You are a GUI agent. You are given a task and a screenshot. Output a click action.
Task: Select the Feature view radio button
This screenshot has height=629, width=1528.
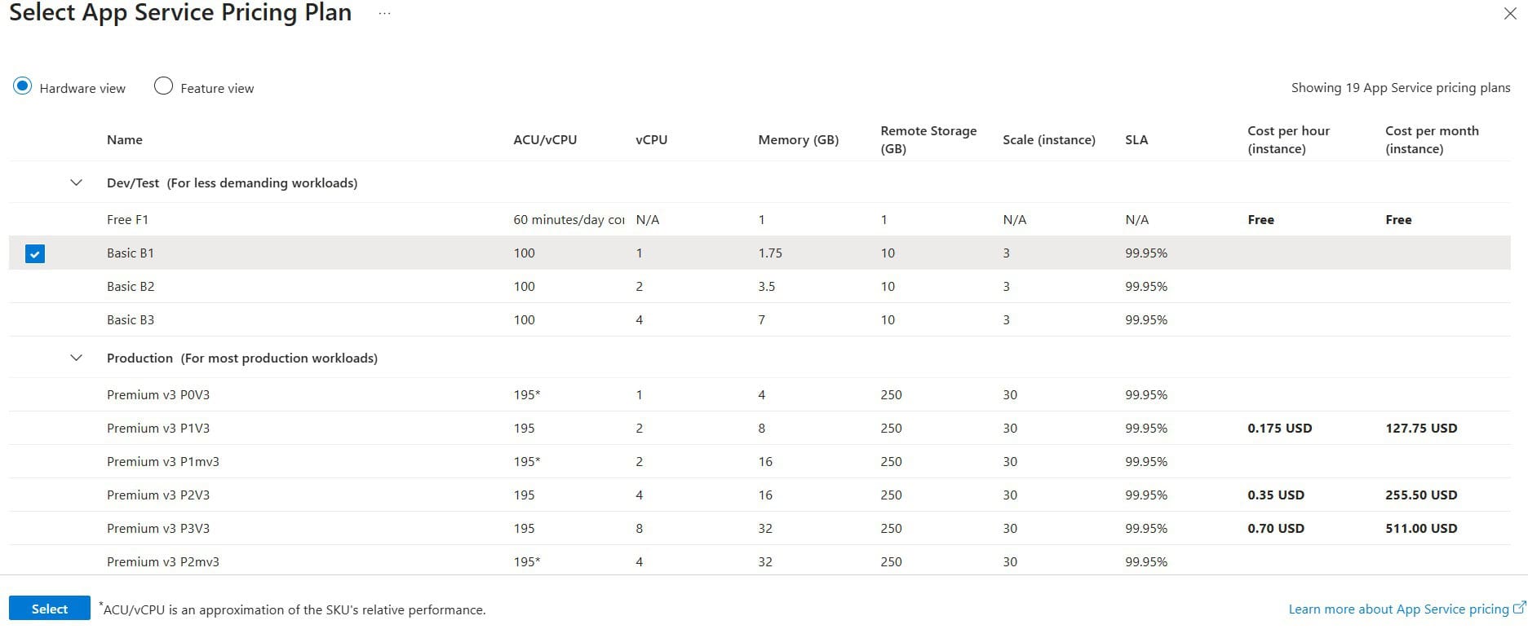tap(163, 86)
